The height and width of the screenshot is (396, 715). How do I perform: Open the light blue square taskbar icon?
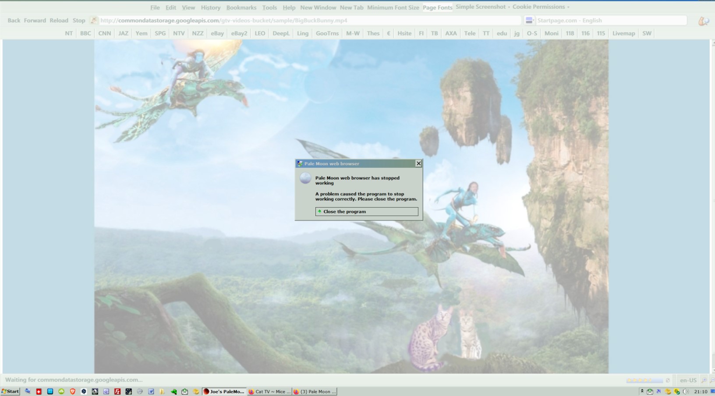click(x=50, y=392)
